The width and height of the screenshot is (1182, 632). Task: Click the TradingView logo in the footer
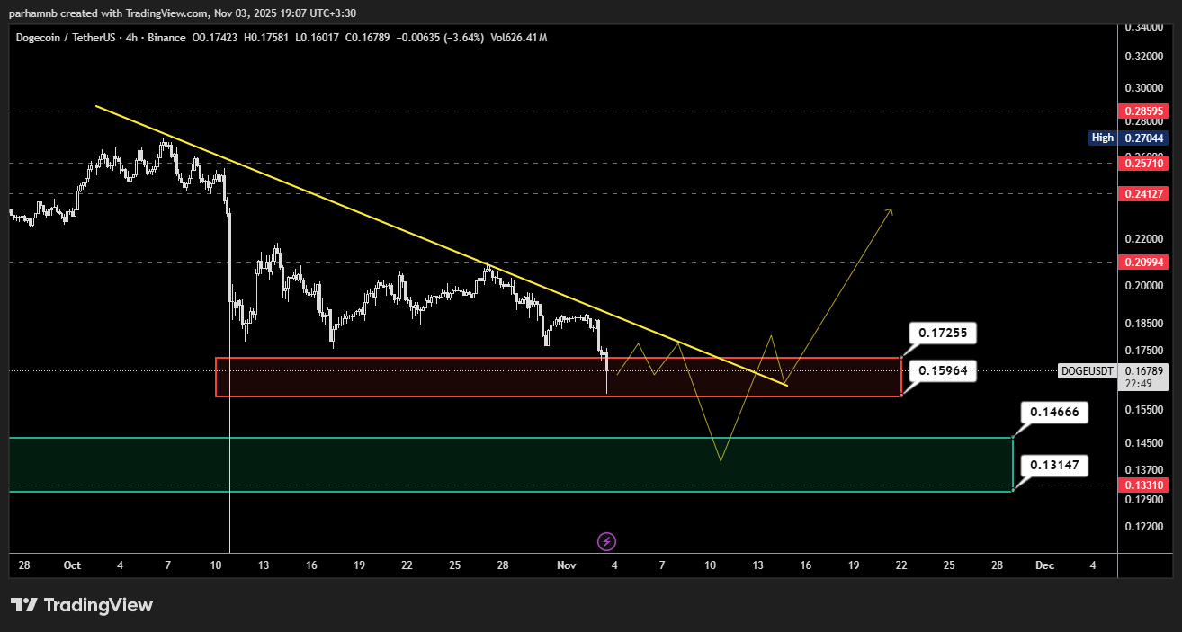82,605
